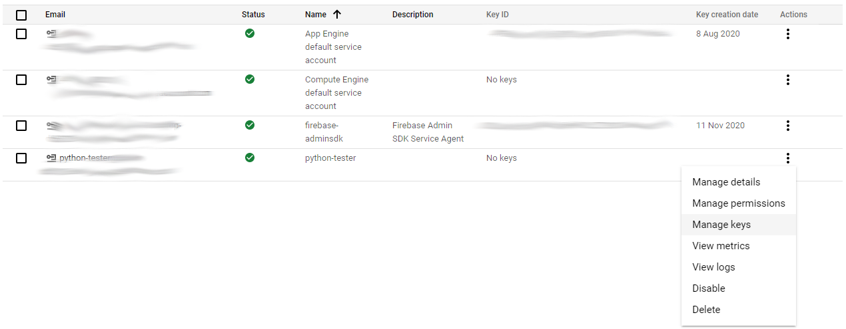Check the App Engine default service account row

tap(21, 34)
